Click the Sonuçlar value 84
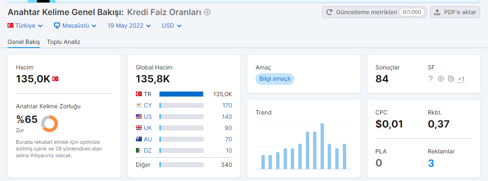This screenshot has height=181, width=488. tap(382, 79)
